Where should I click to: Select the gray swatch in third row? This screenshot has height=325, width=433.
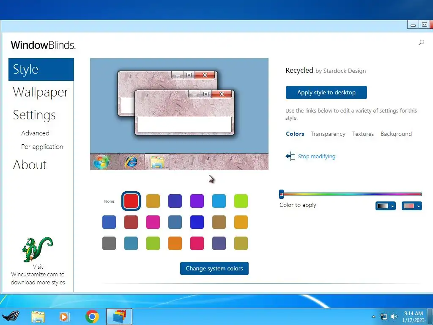coord(109,243)
